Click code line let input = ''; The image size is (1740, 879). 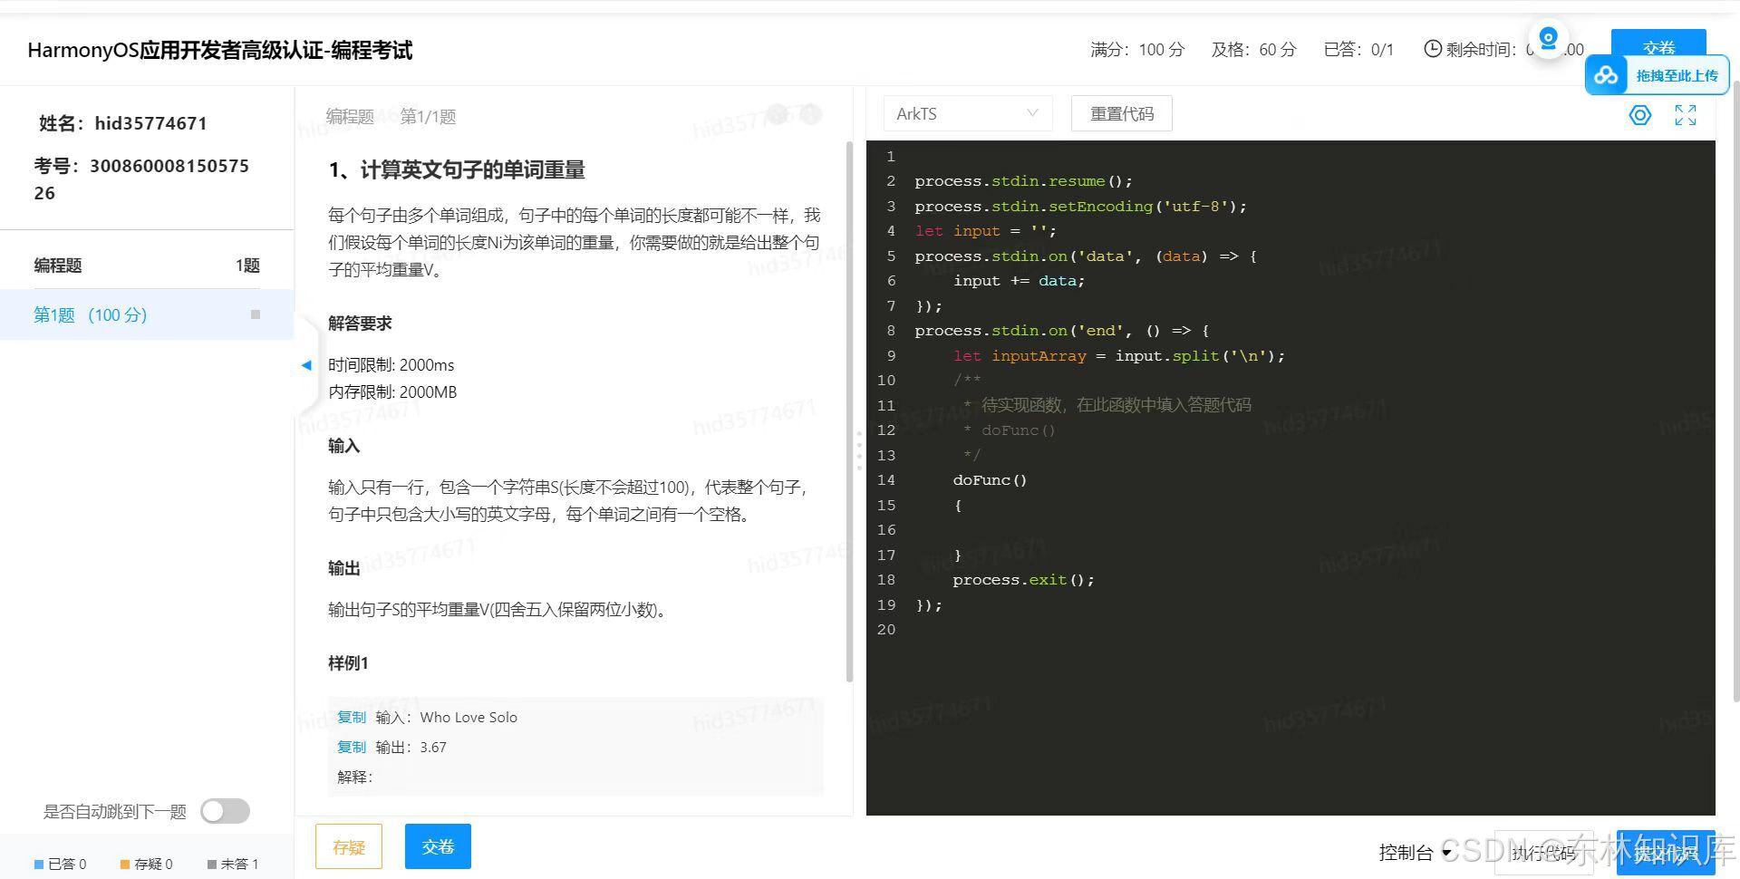985,231
